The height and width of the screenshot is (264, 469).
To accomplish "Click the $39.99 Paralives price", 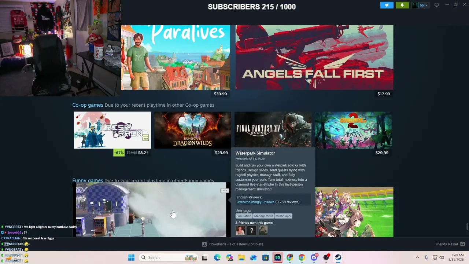I will click(x=220, y=94).
